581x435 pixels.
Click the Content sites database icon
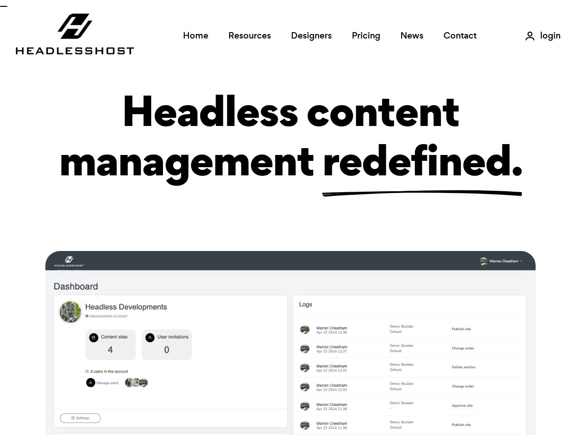[x=94, y=338]
